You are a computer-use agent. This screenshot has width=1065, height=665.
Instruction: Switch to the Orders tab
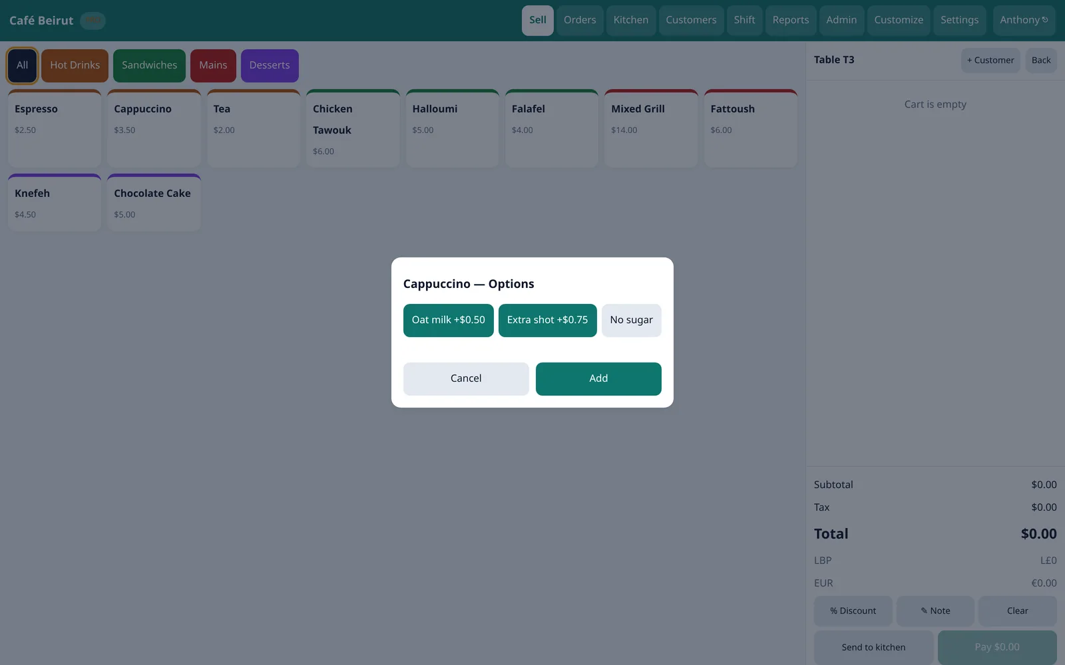[580, 21]
